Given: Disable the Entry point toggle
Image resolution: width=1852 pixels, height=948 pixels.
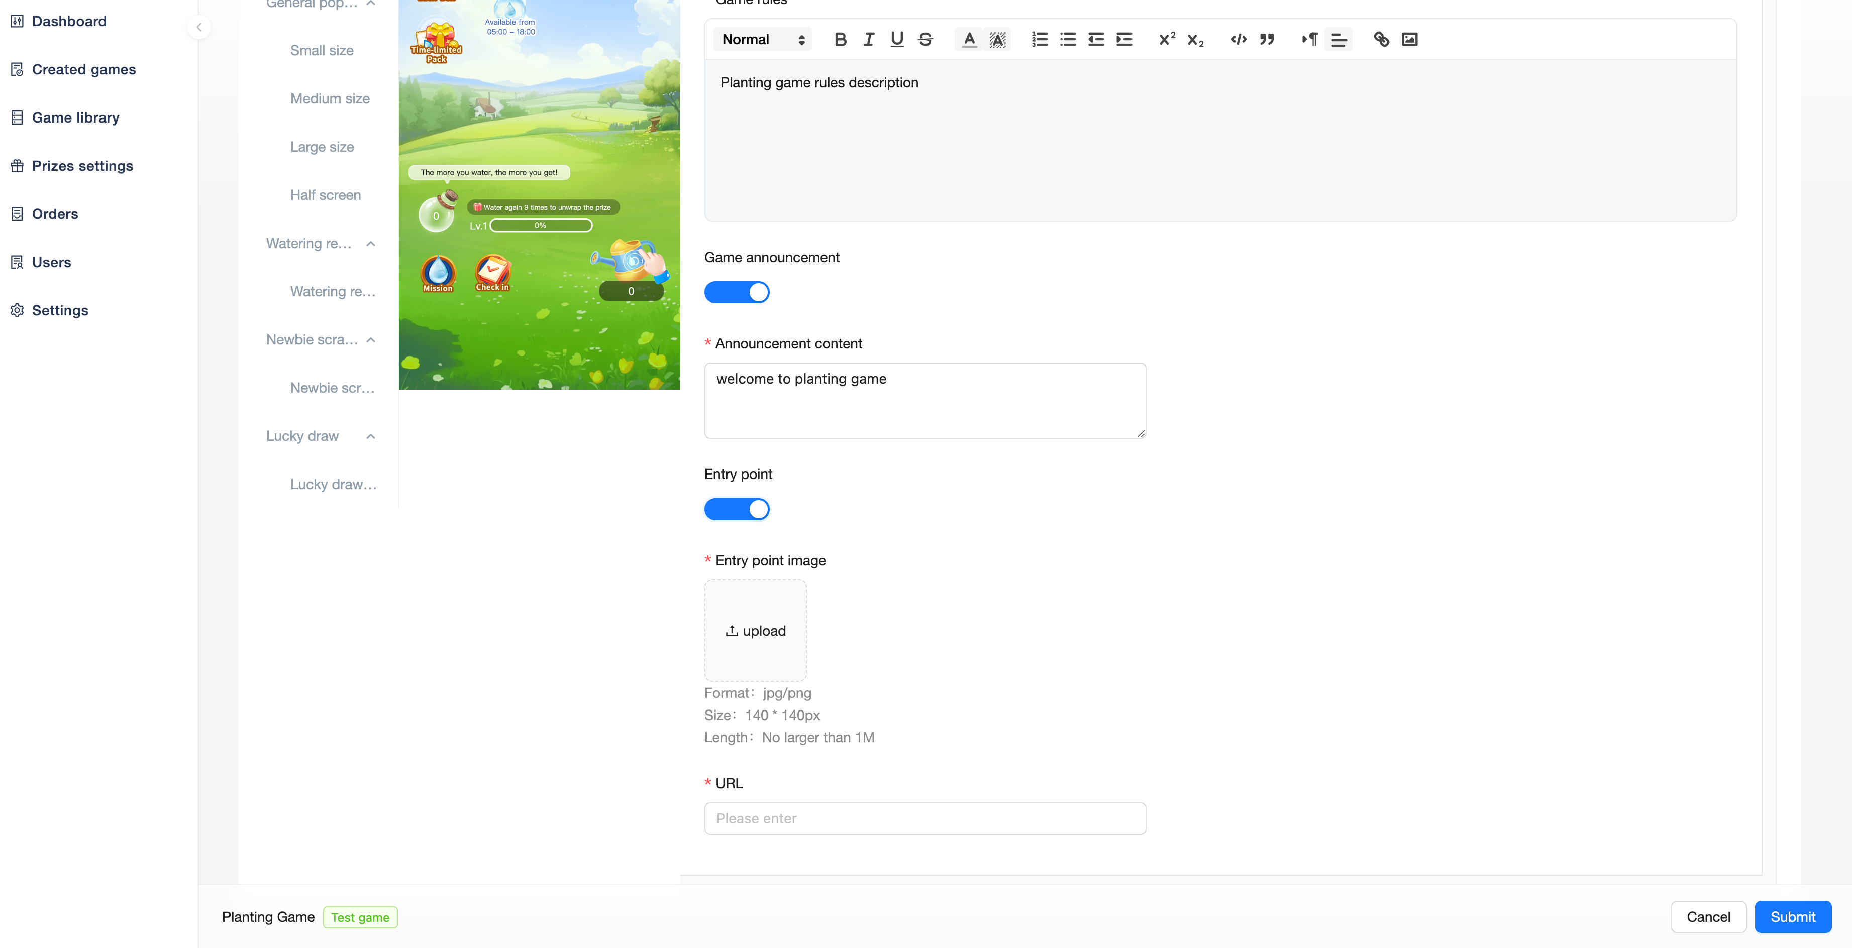Looking at the screenshot, I should 736,510.
